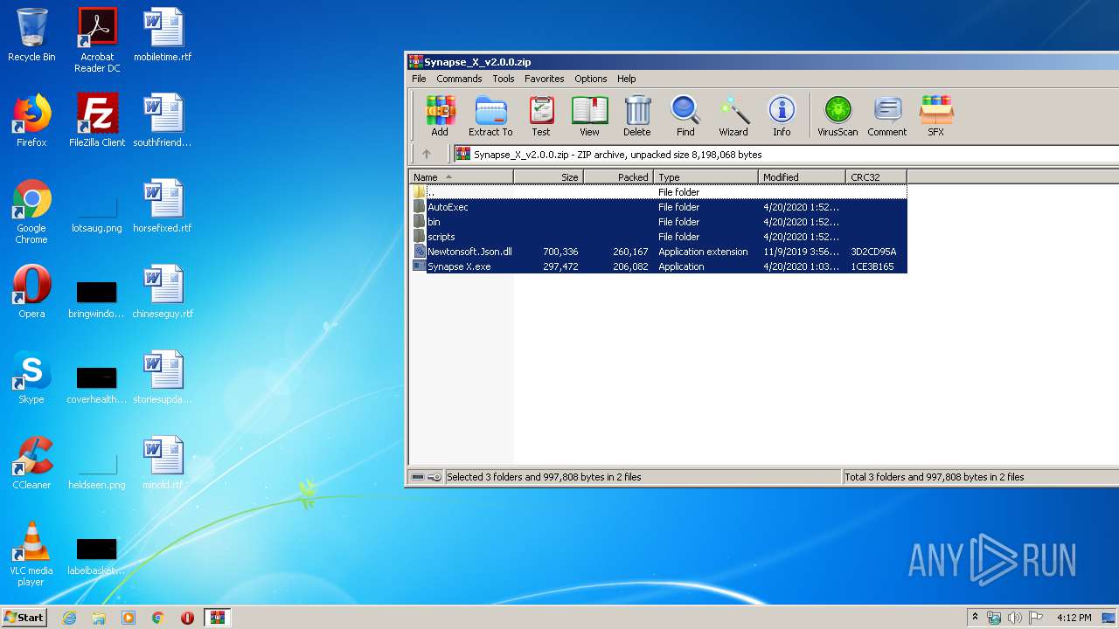
Task: Click the View file icon
Action: tap(589, 116)
